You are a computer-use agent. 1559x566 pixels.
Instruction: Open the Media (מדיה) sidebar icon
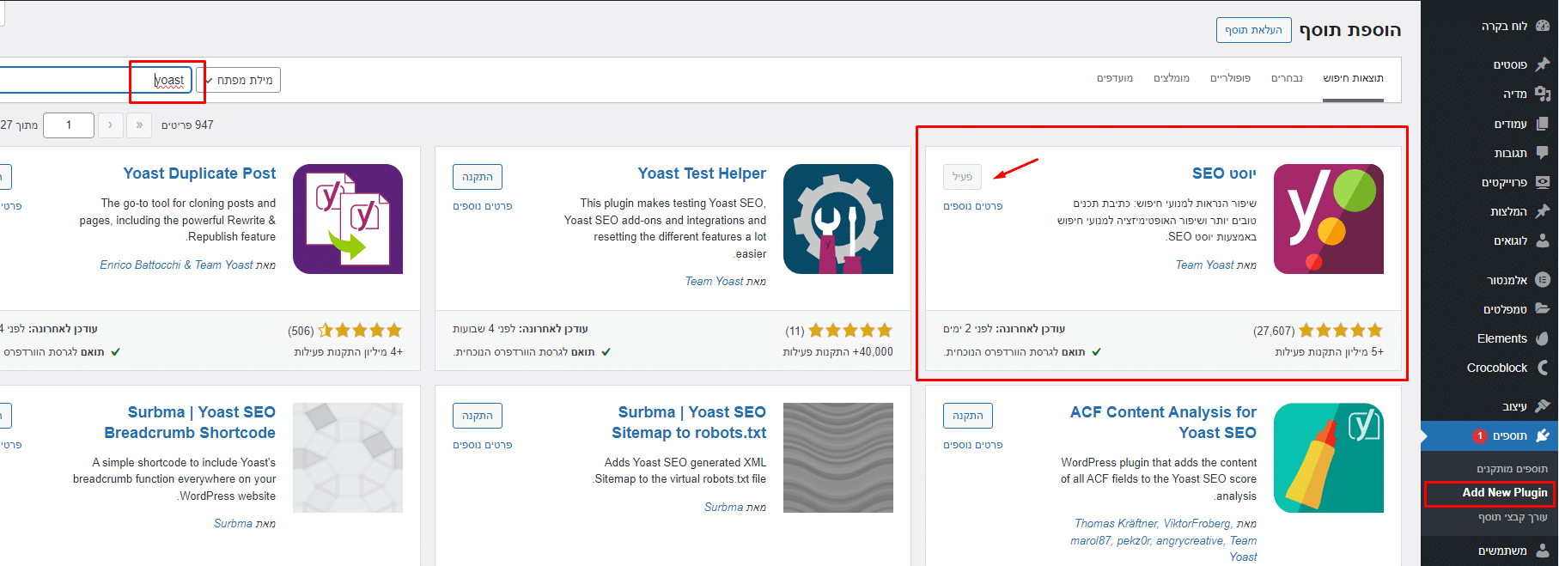tap(1543, 94)
